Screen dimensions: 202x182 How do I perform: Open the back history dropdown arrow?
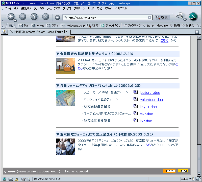[x=15, y=20]
